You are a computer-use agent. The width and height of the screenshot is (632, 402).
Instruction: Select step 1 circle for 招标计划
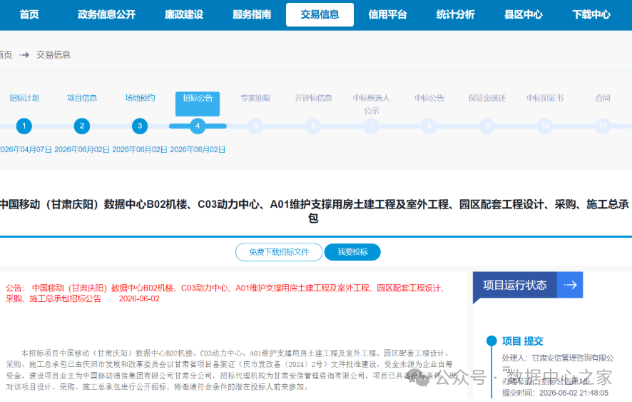[x=24, y=126]
